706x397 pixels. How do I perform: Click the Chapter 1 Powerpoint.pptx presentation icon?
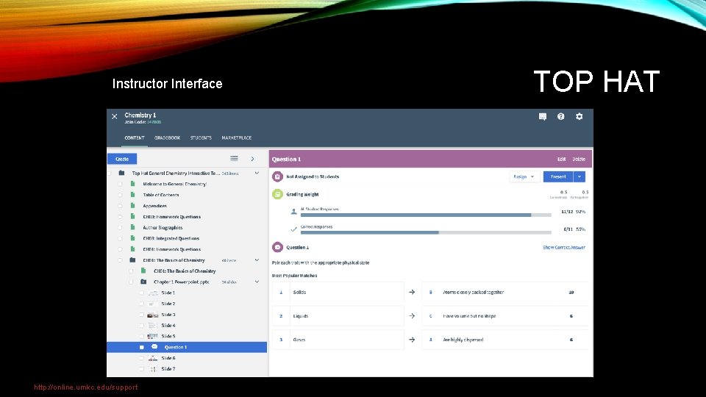pyautogui.click(x=143, y=282)
